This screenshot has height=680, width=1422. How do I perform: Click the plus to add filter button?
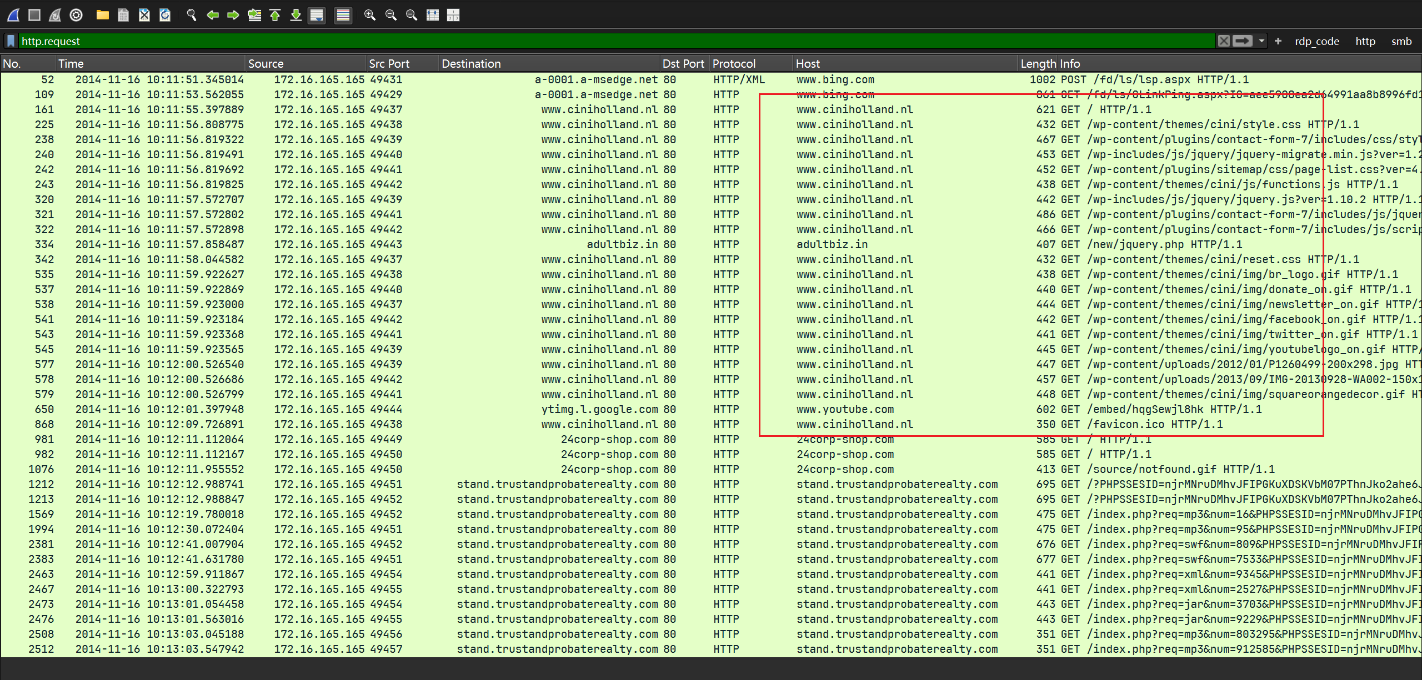pyautogui.click(x=1278, y=41)
